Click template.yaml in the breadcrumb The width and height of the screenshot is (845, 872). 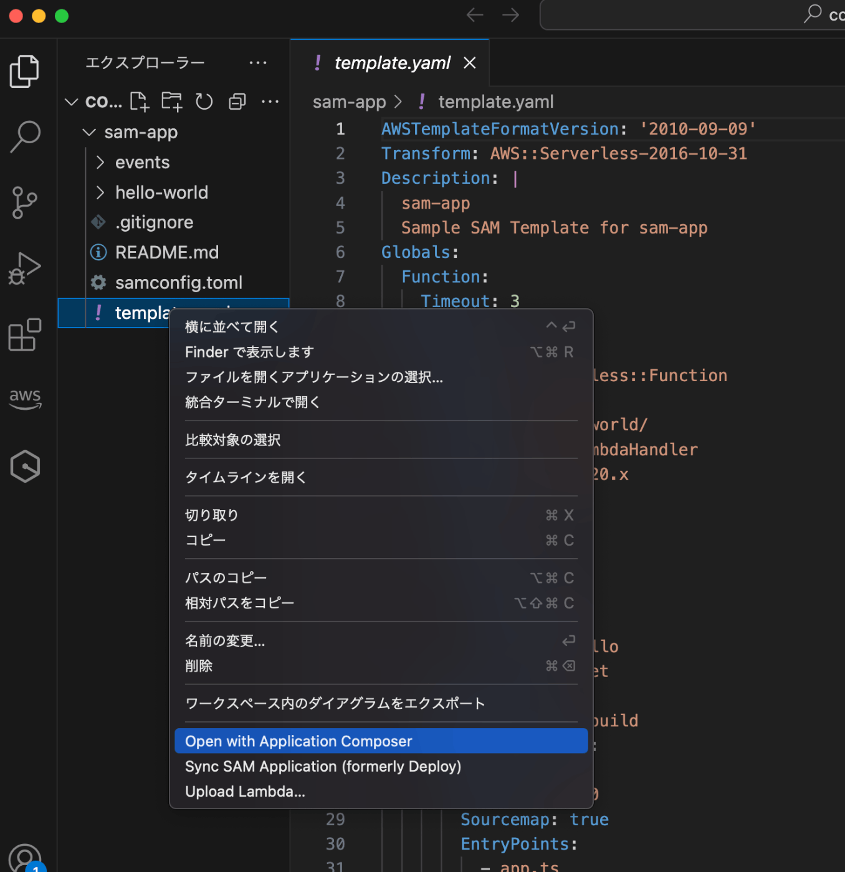(495, 102)
